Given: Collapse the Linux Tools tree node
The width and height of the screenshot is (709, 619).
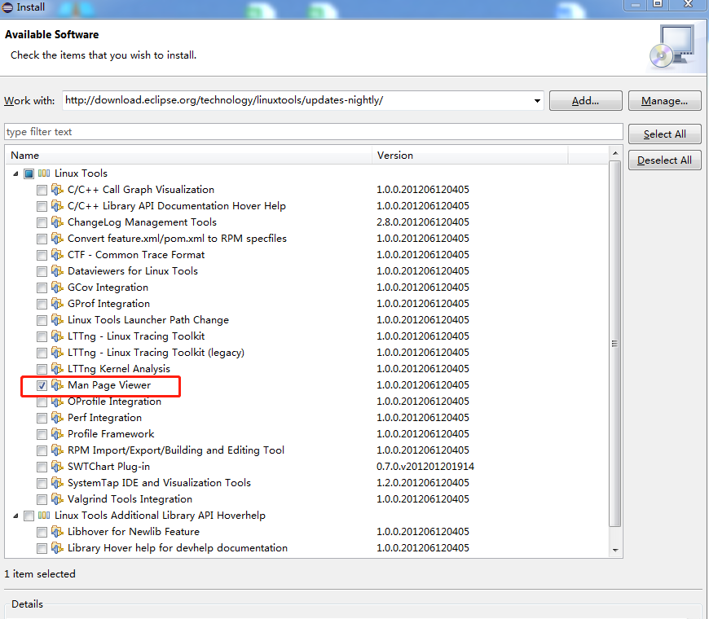Looking at the screenshot, I should 15,173.
